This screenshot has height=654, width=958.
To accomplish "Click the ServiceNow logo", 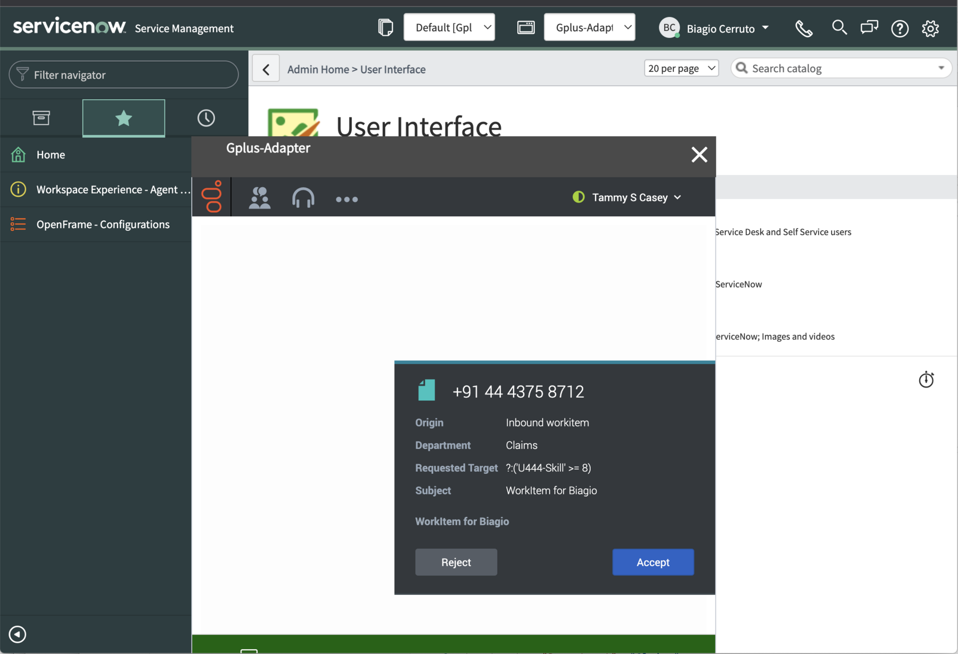I will 69,27.
